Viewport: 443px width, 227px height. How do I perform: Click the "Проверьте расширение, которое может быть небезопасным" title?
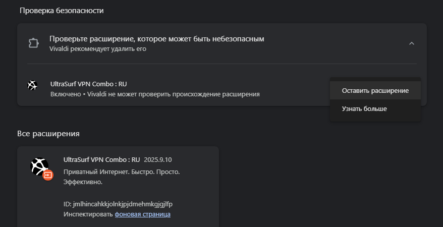(x=157, y=39)
